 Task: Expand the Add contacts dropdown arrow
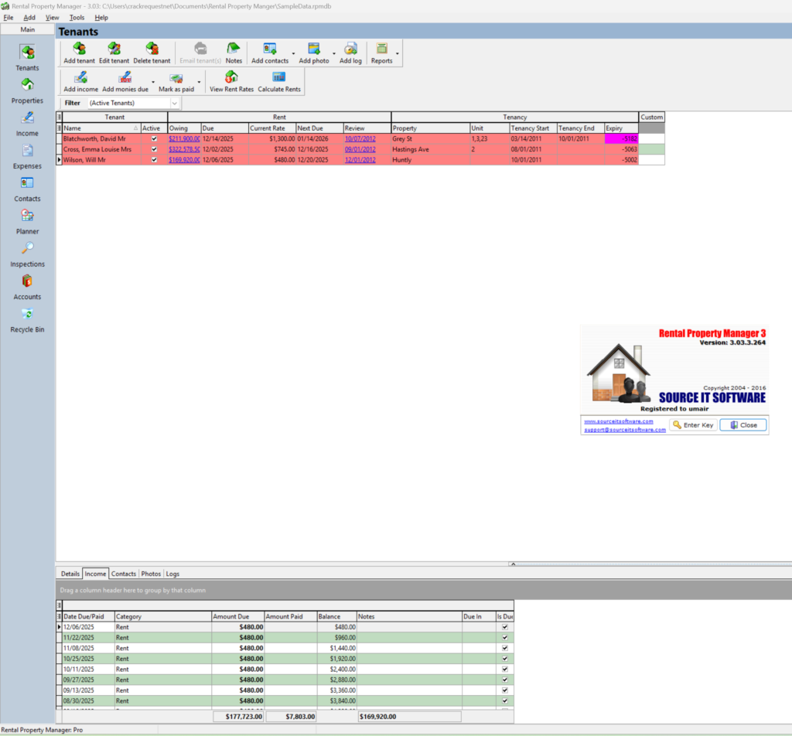pos(293,53)
